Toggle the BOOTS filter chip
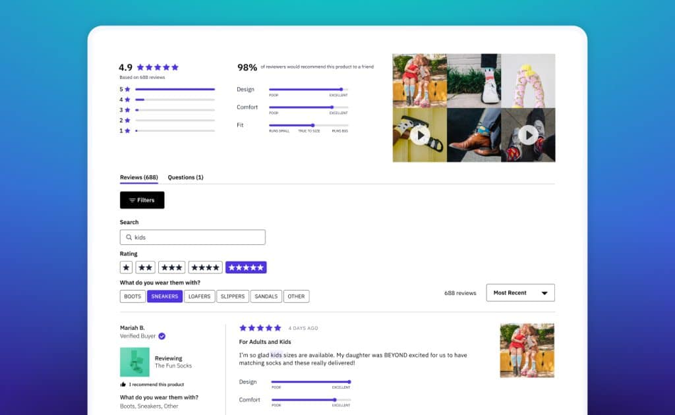Image resolution: width=675 pixels, height=415 pixels. coord(132,296)
